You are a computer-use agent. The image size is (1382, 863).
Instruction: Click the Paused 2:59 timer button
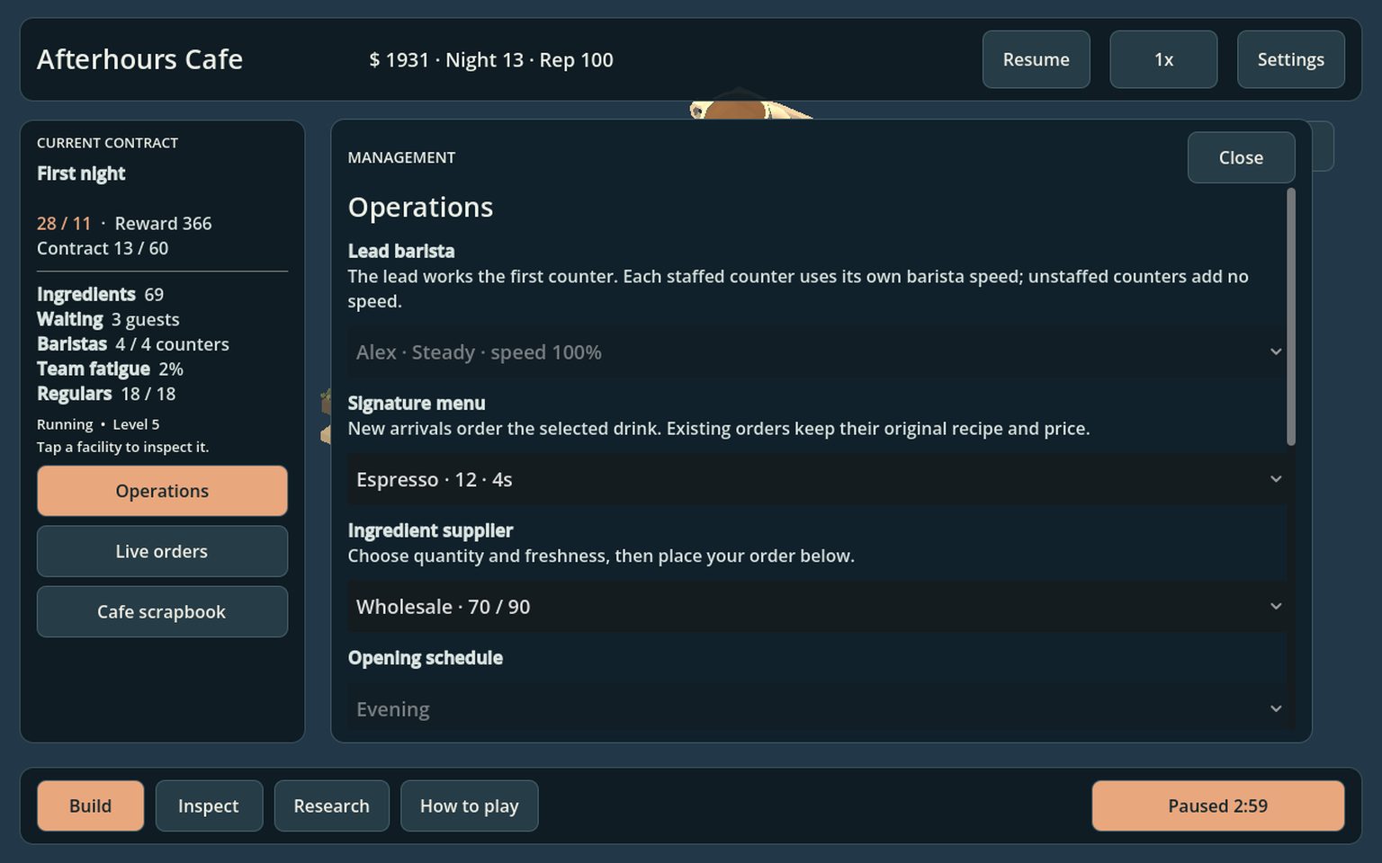click(x=1218, y=805)
